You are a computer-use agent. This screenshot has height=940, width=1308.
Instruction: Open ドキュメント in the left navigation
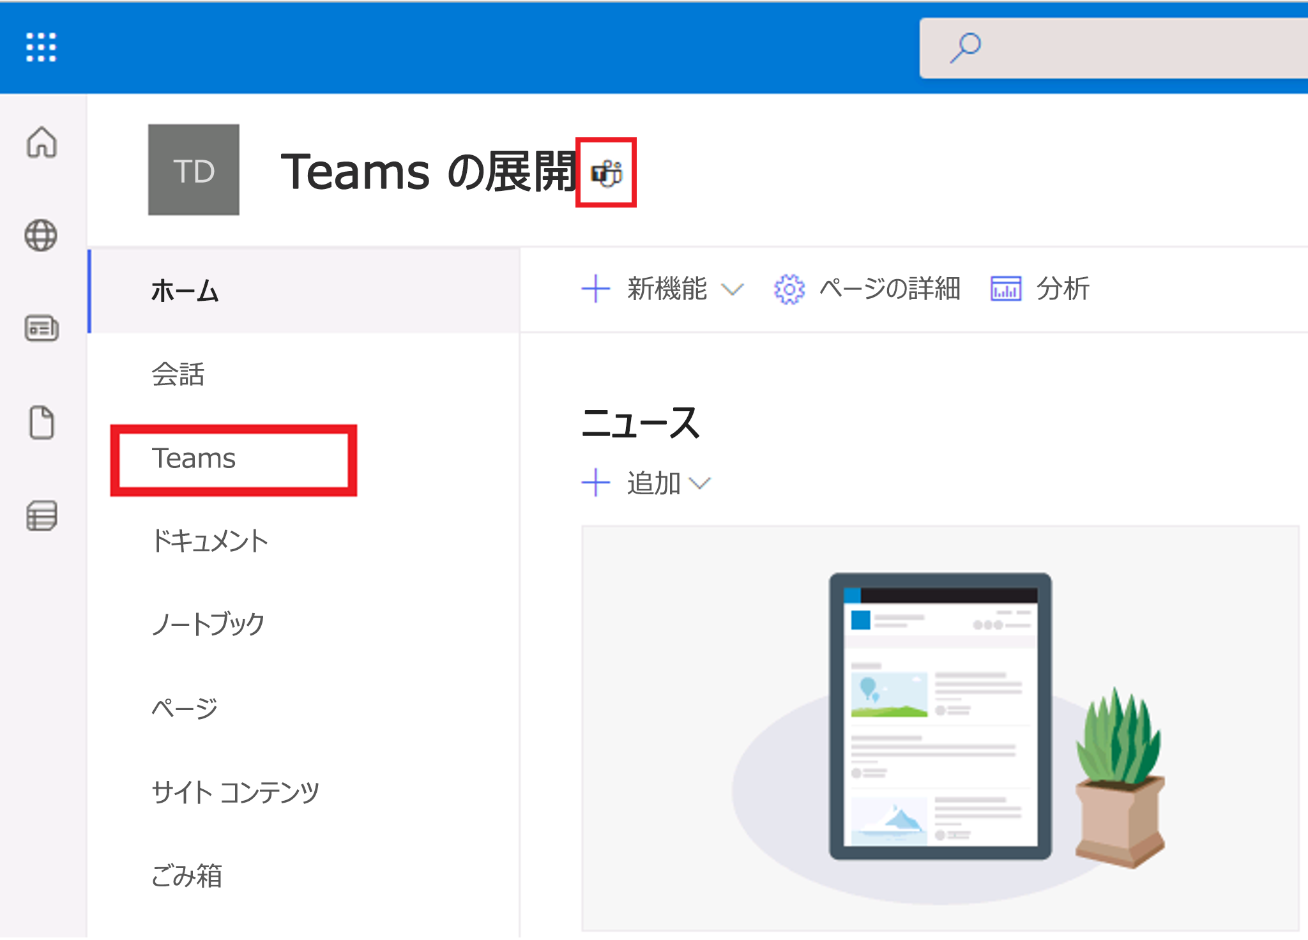pos(210,541)
